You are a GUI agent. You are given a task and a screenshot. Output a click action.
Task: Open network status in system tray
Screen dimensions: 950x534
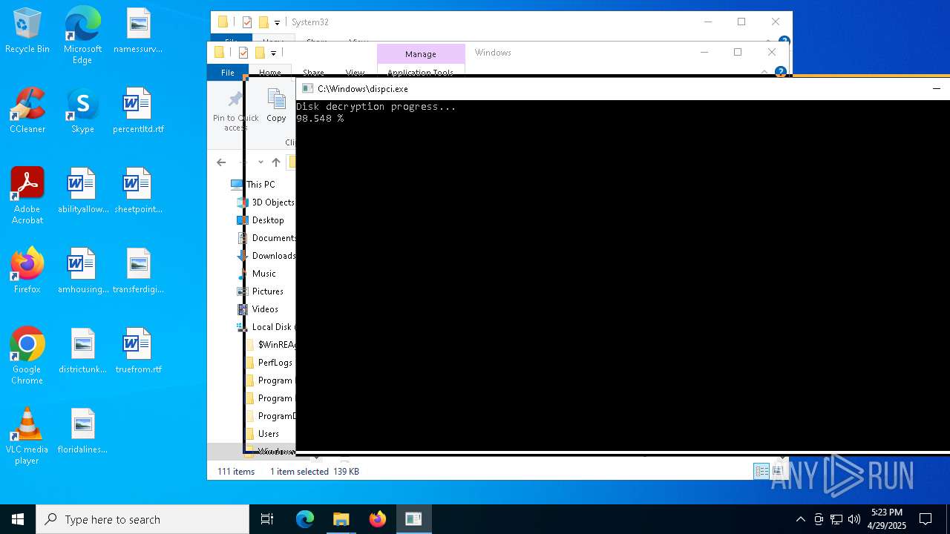click(836, 519)
